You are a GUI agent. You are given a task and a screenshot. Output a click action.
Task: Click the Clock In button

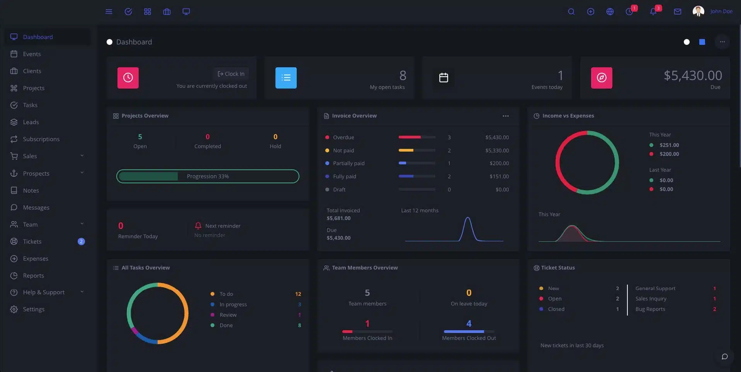click(231, 74)
